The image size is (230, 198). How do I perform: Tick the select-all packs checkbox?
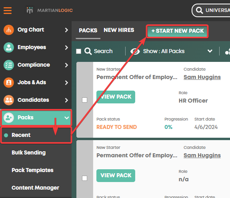[x=79, y=51]
